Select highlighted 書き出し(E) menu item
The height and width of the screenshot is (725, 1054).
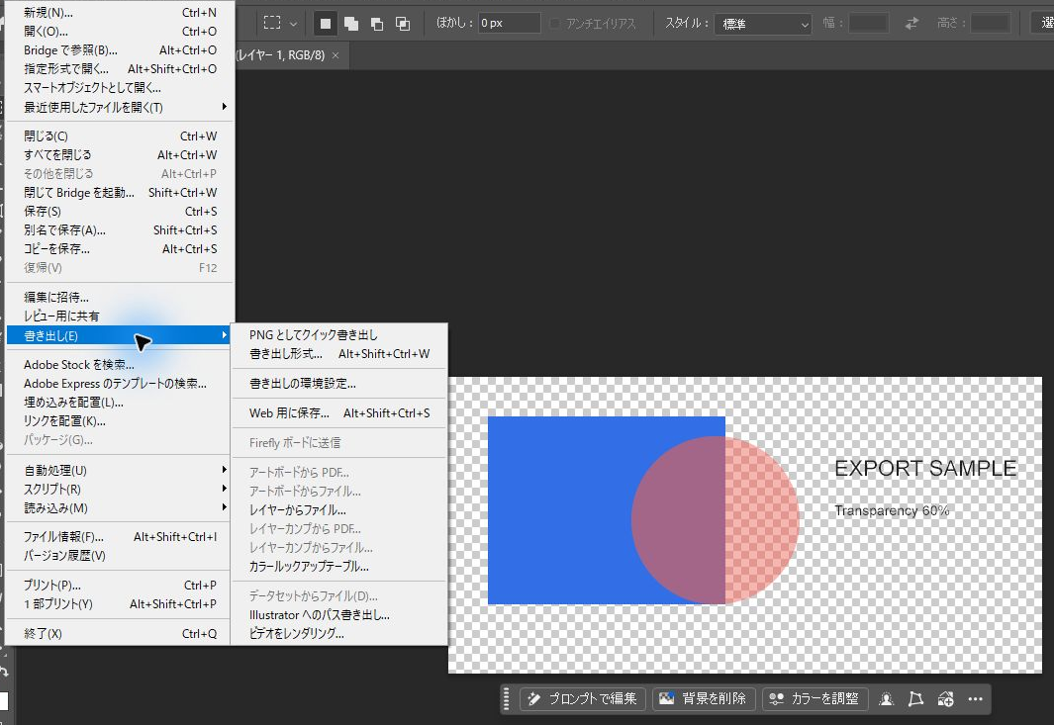coord(120,335)
